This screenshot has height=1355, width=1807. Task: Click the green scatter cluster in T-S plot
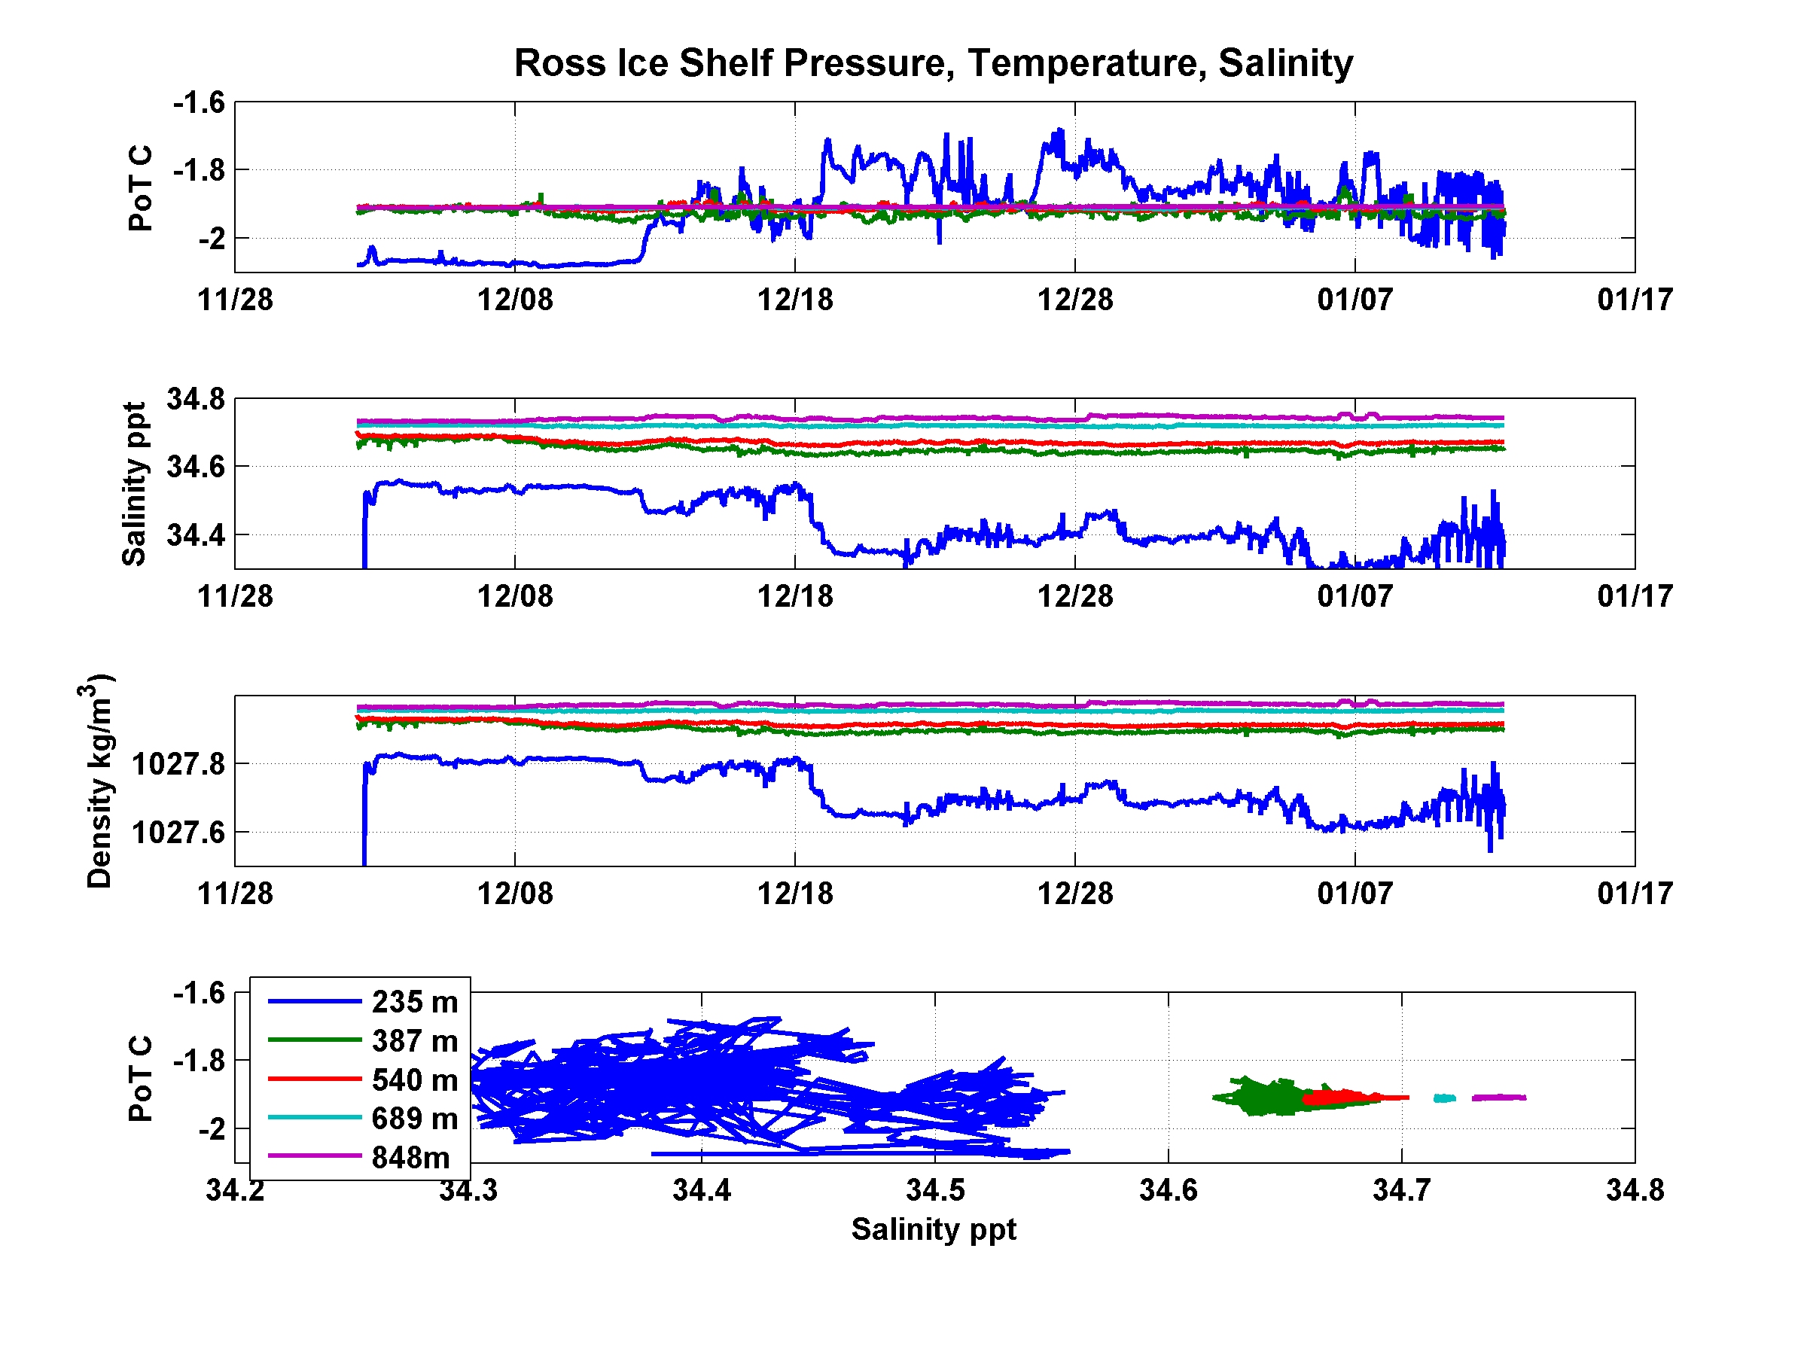(1265, 1098)
